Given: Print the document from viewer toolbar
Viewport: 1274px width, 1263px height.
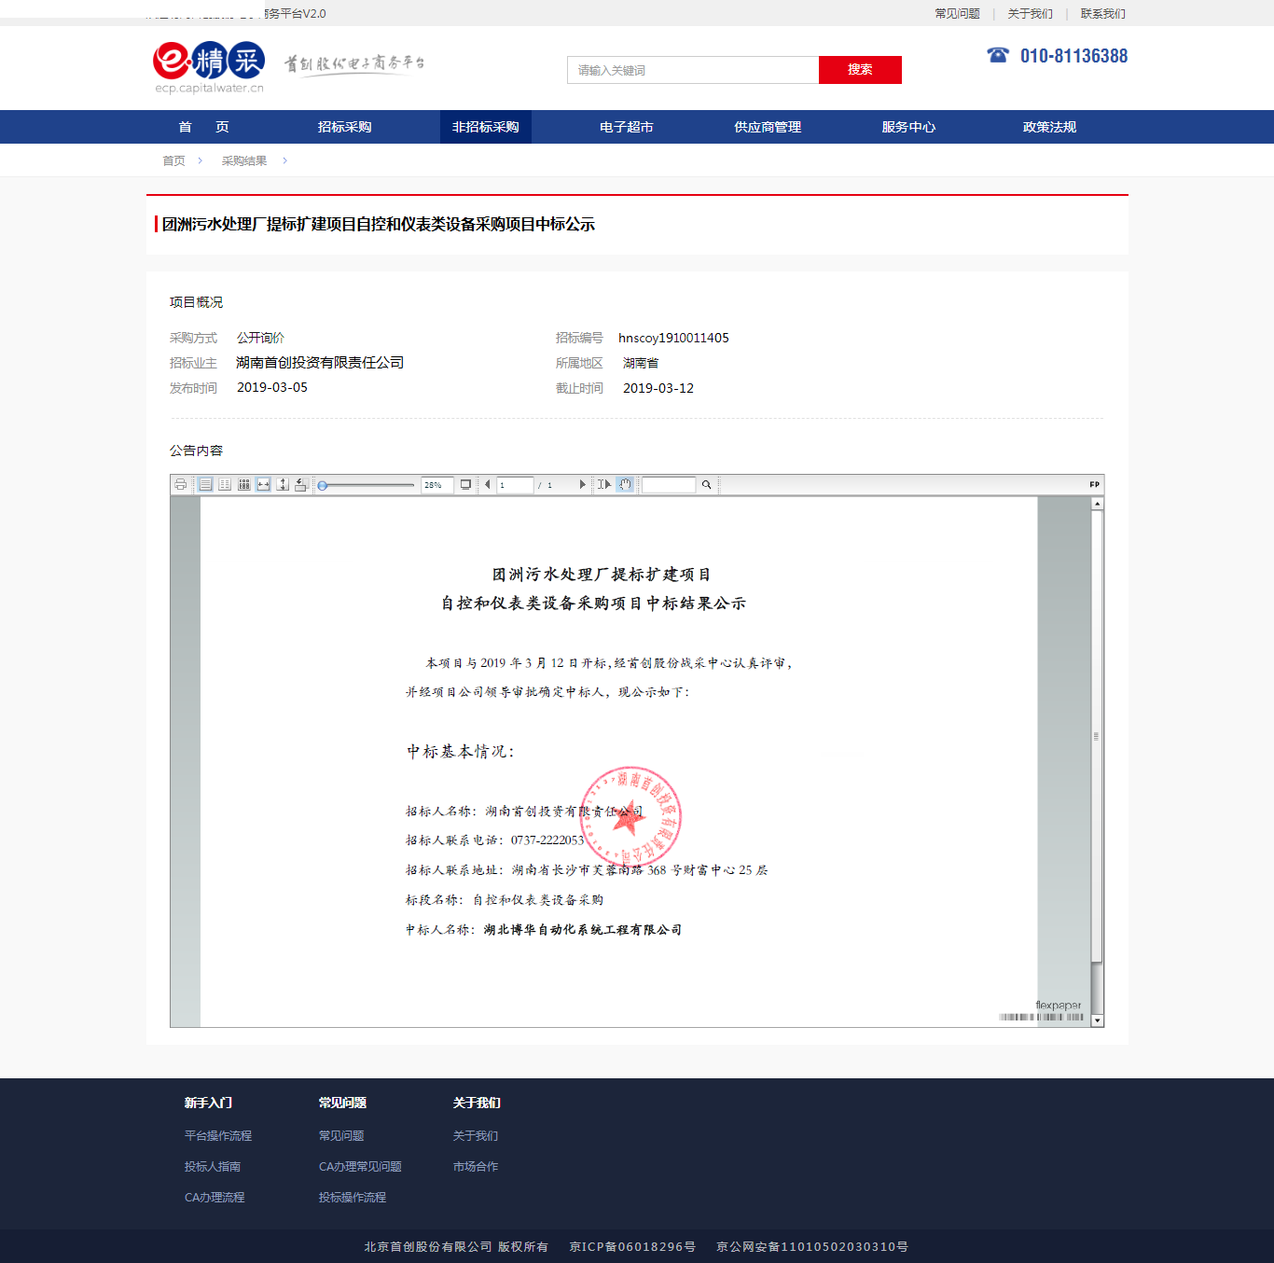Looking at the screenshot, I should 181,484.
